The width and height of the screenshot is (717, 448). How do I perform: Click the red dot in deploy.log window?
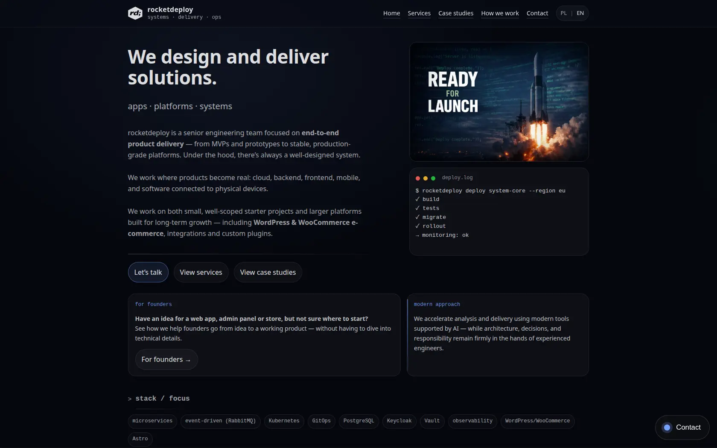[418, 178]
